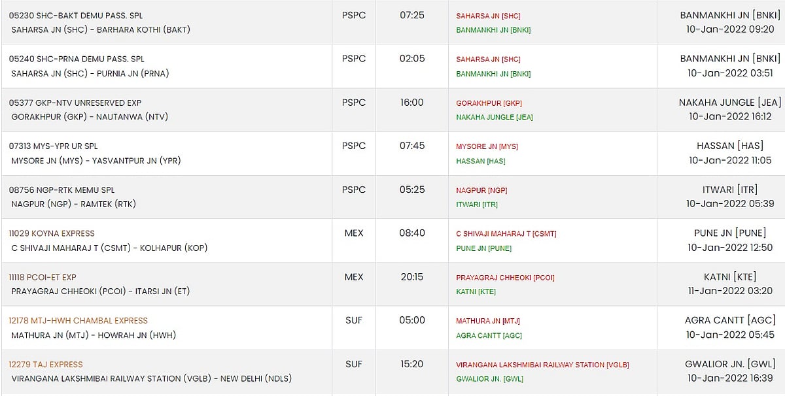The image size is (785, 396).
Task: Click the 05230 SHC-BAKT DEMU PASS. SPL train name
Action: 76,15
